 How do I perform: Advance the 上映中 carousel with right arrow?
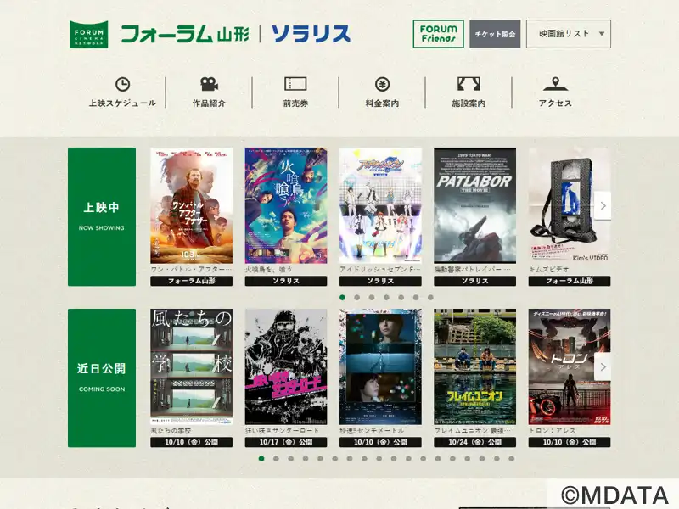tap(603, 205)
